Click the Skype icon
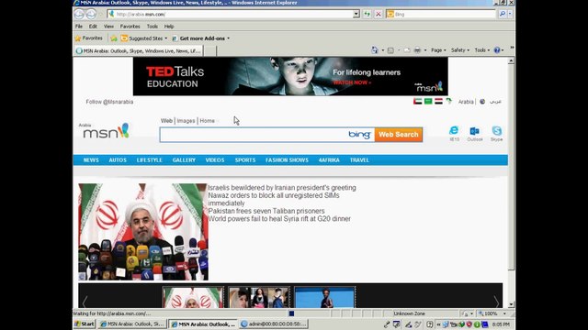The width and height of the screenshot is (588, 330). tap(496, 133)
